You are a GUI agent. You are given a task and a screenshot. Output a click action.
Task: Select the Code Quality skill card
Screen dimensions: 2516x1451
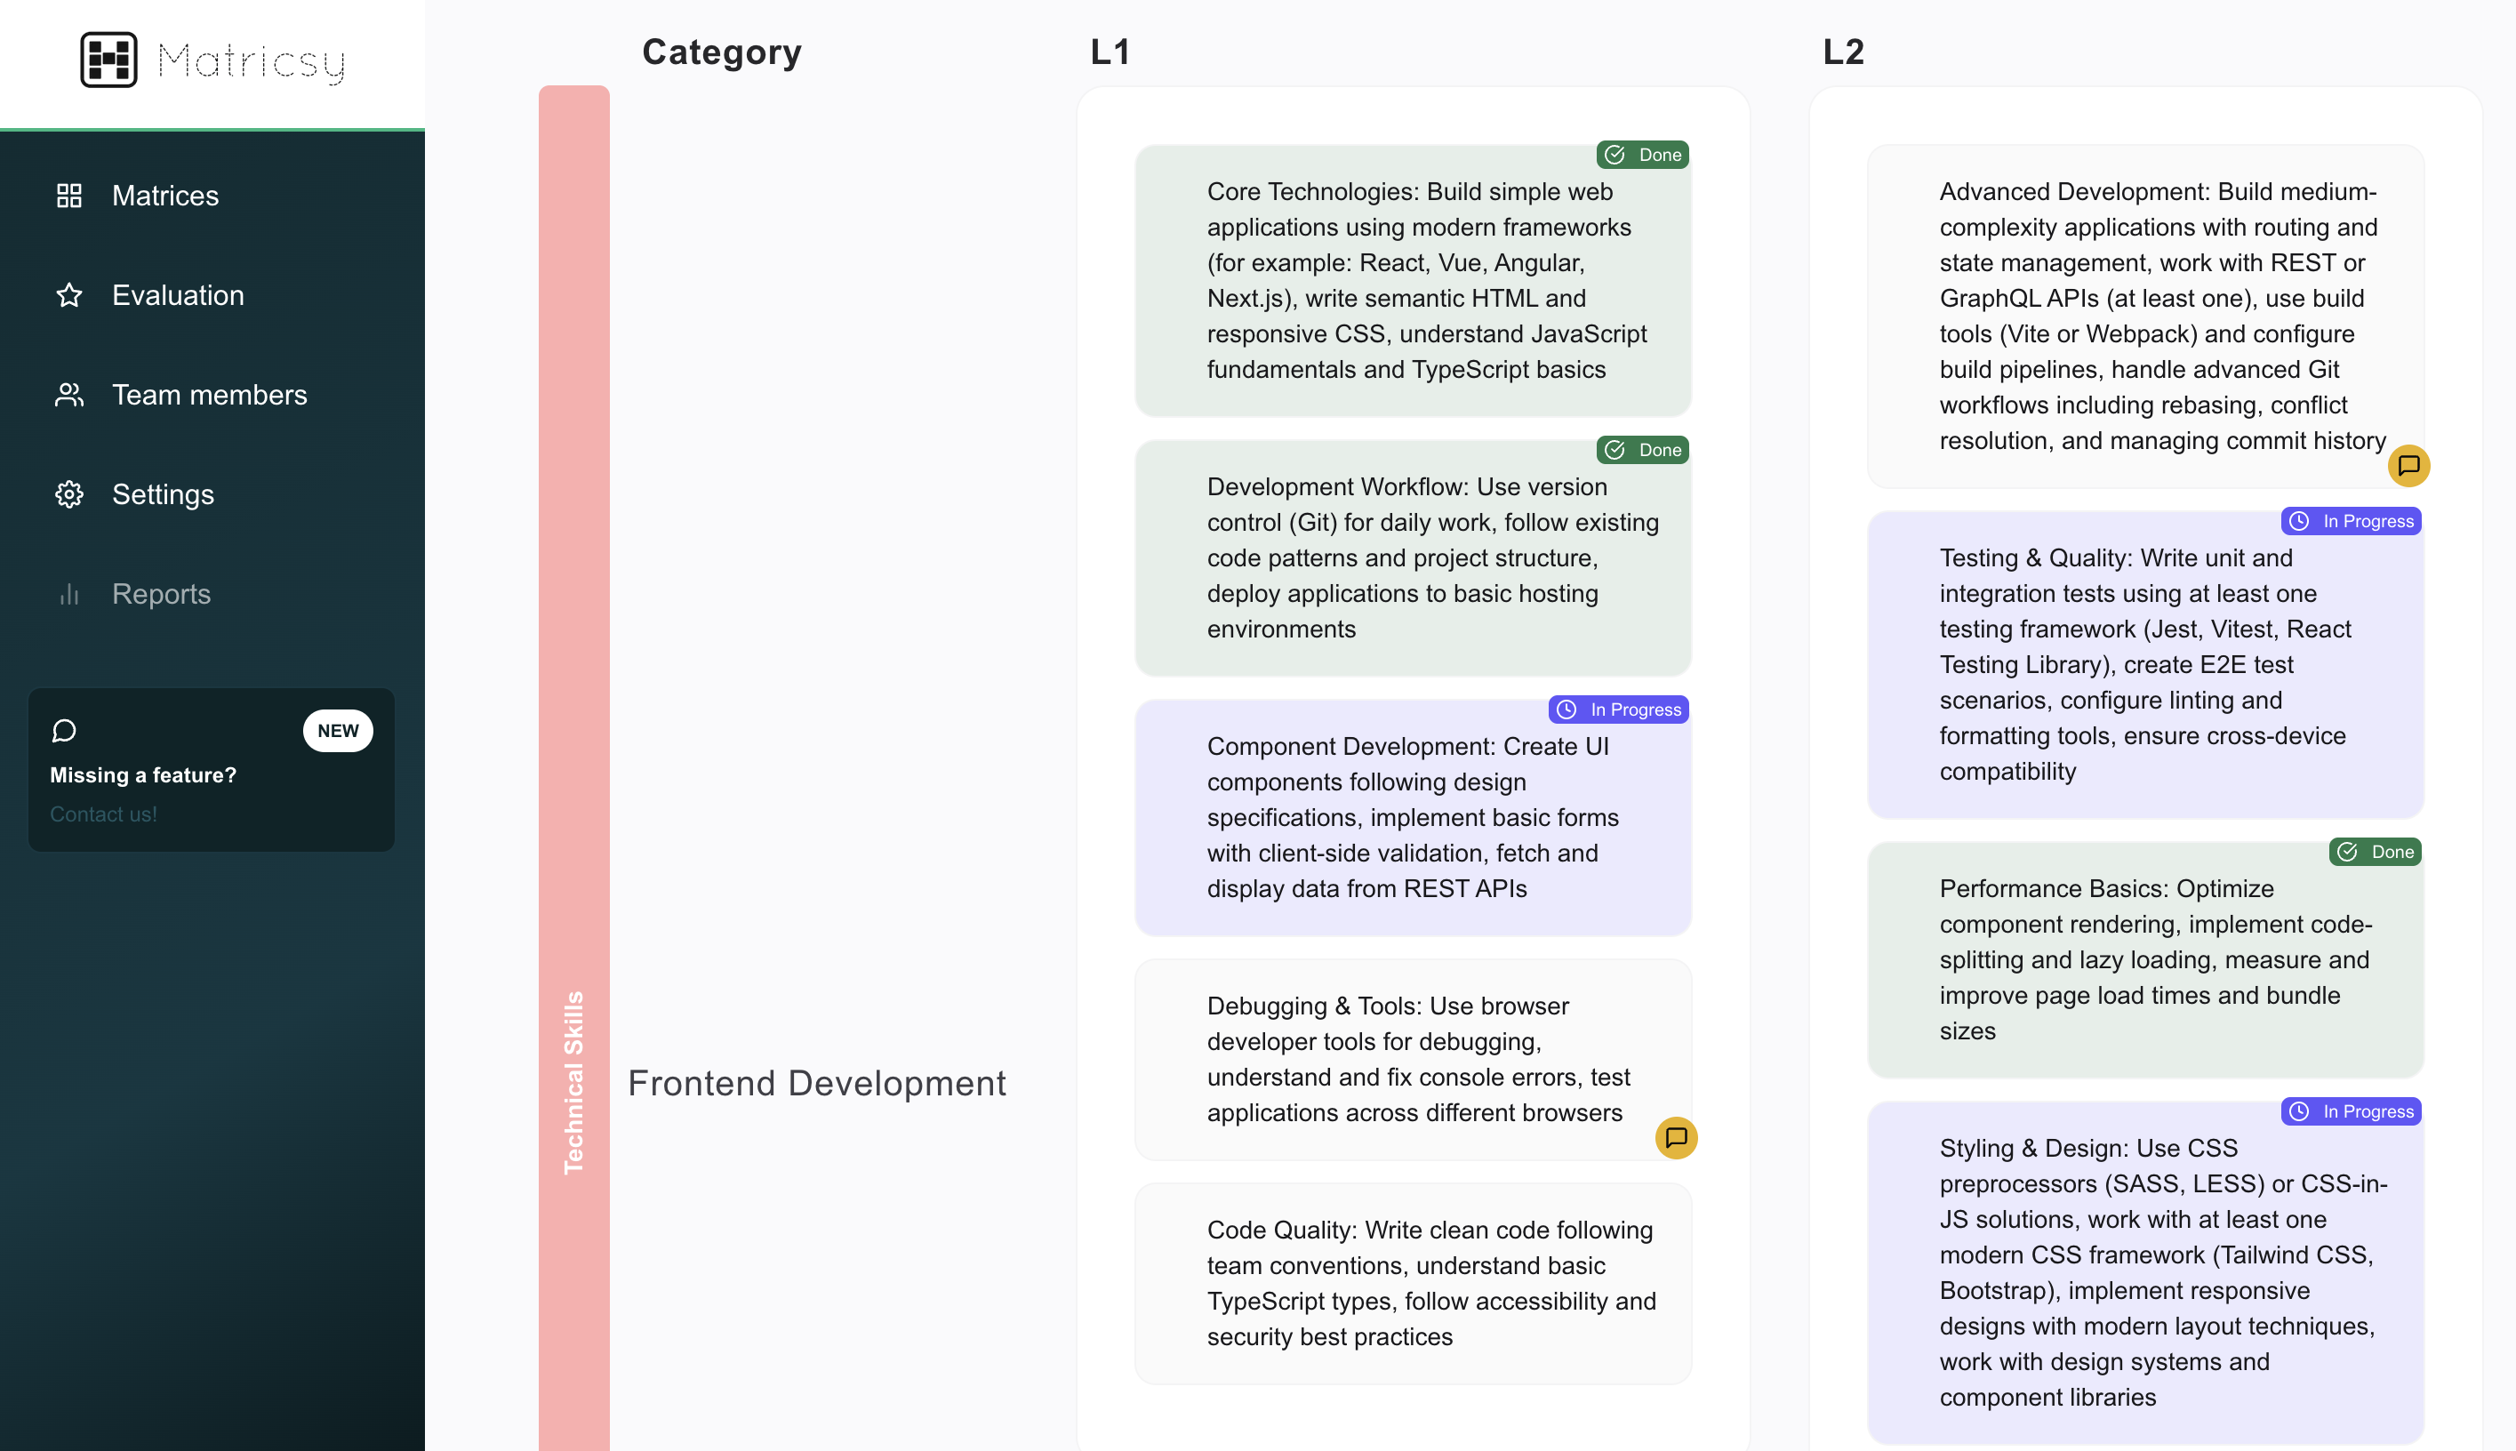click(1413, 1283)
